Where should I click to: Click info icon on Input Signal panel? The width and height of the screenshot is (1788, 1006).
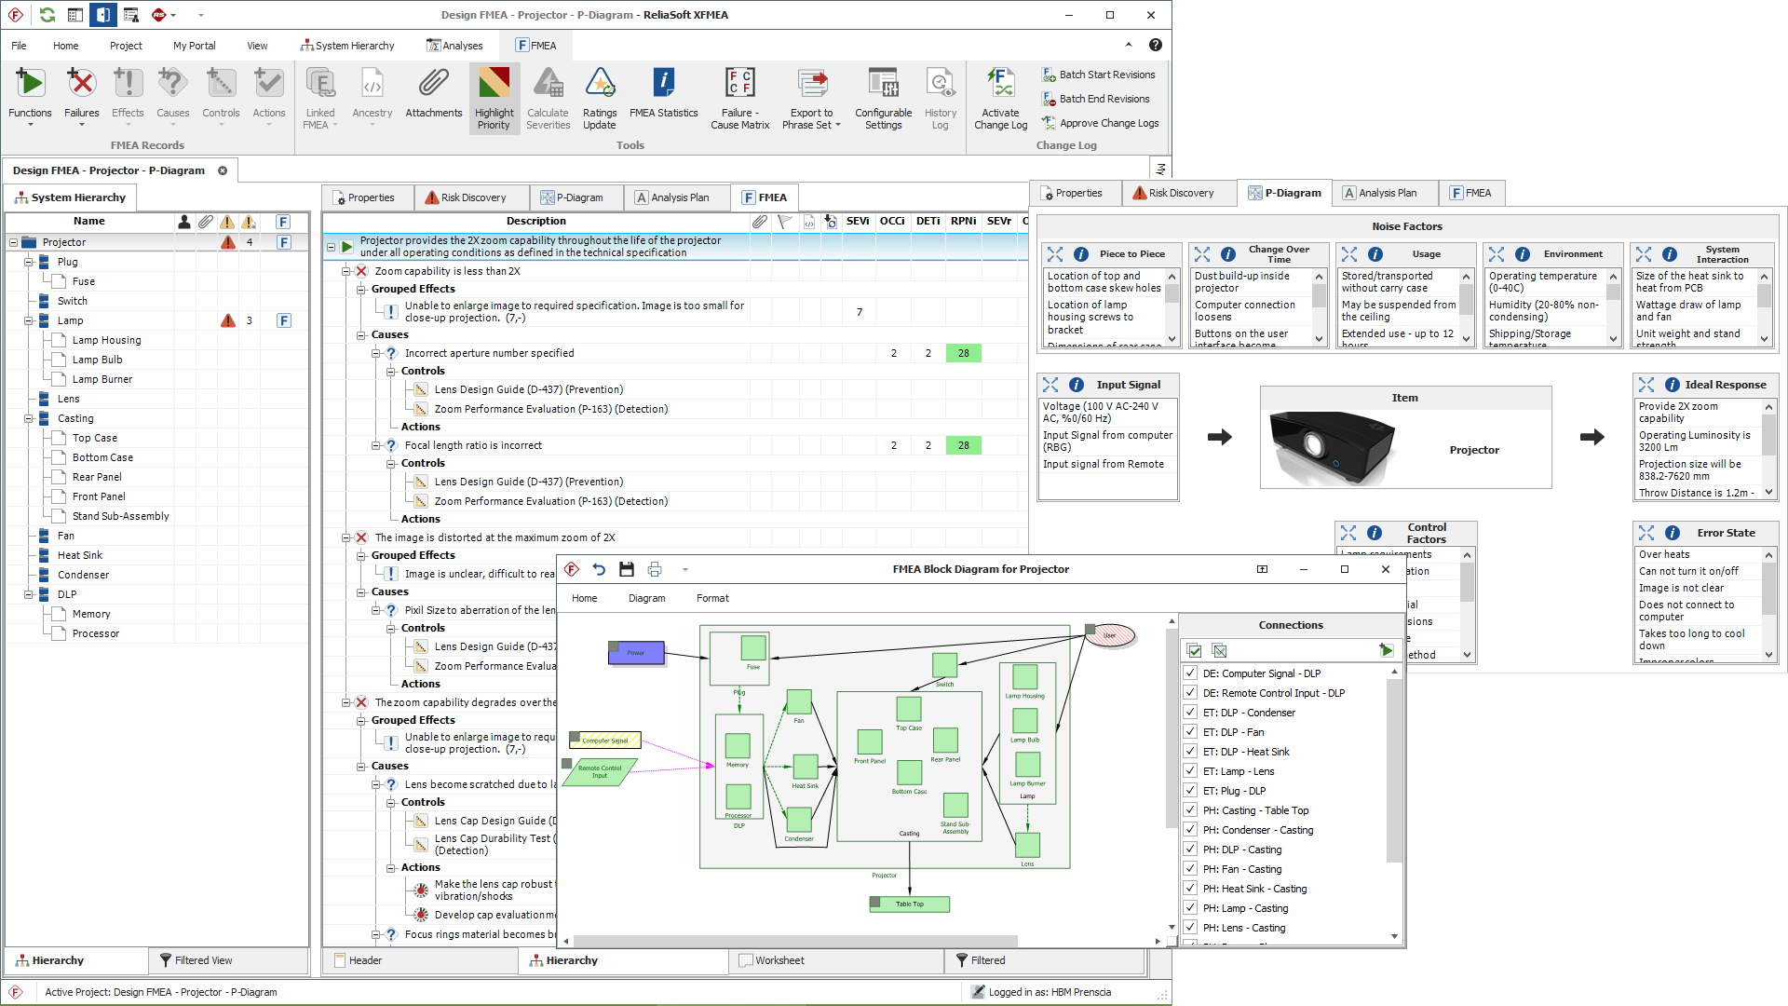pos(1077,385)
